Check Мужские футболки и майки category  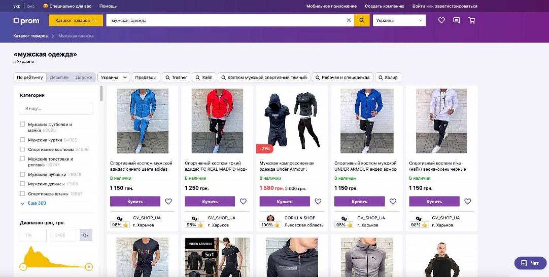23,124
